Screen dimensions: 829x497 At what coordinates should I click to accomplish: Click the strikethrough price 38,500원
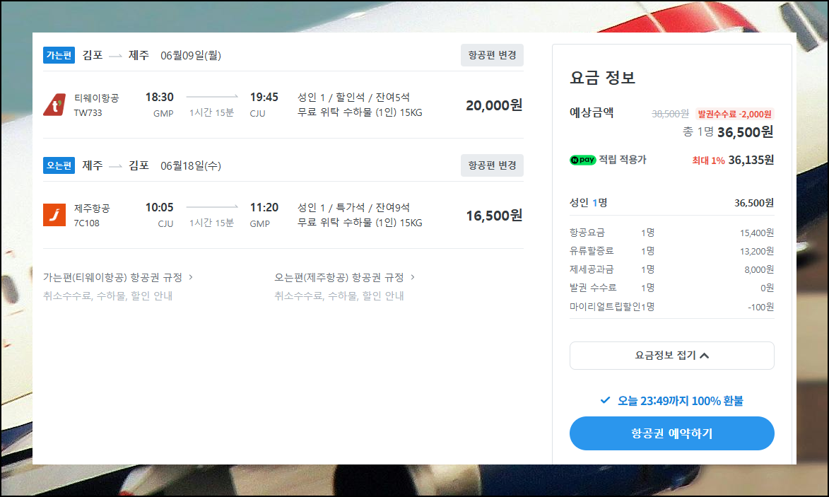(670, 114)
